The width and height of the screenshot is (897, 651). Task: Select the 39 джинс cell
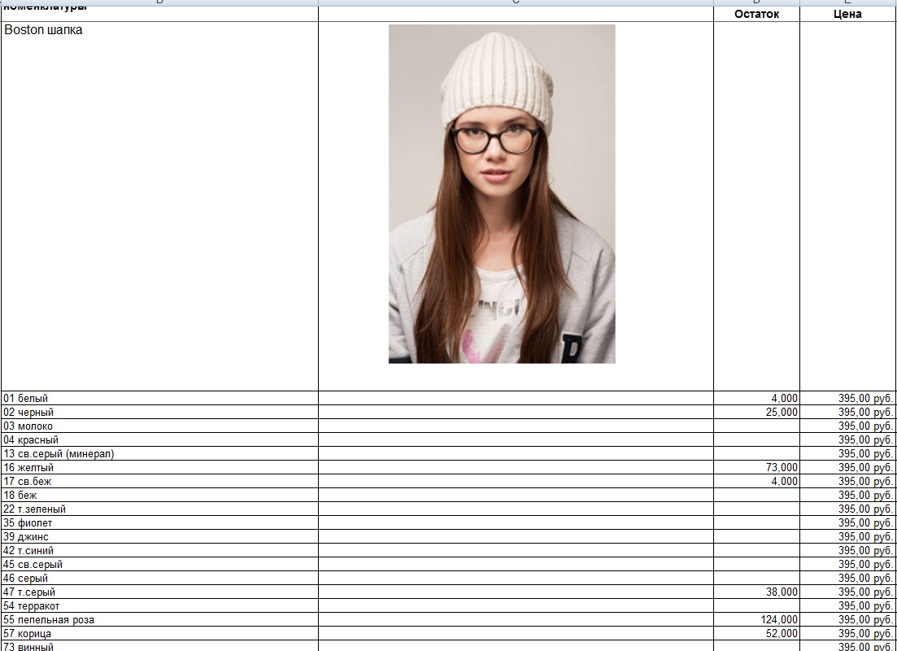point(159,536)
